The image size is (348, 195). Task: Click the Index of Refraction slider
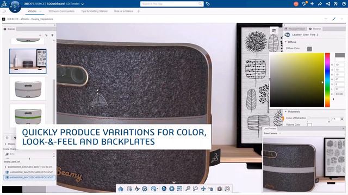tap(319, 118)
